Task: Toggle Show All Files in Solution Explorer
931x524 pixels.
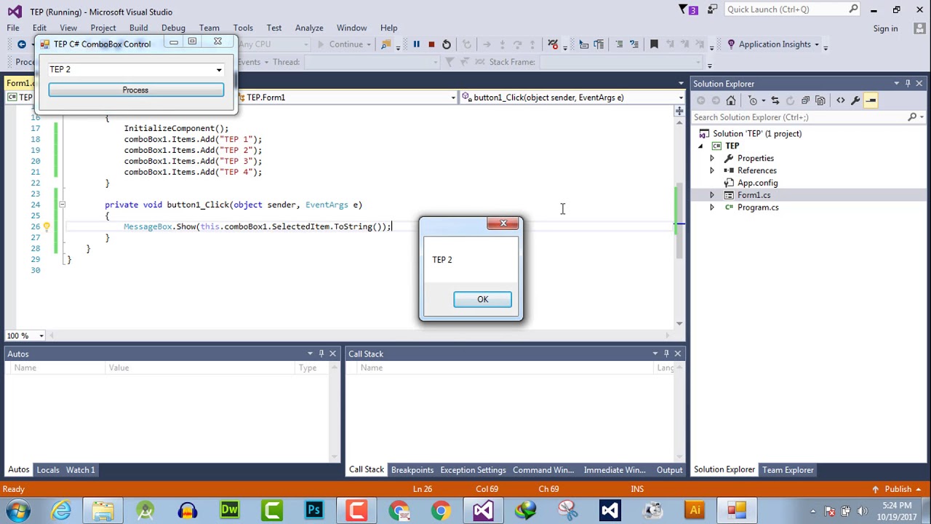Action: pos(820,100)
